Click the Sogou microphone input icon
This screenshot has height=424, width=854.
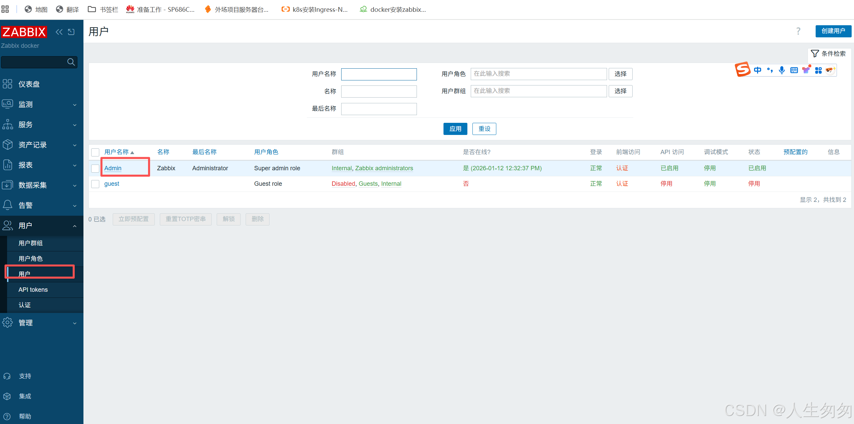coord(782,70)
